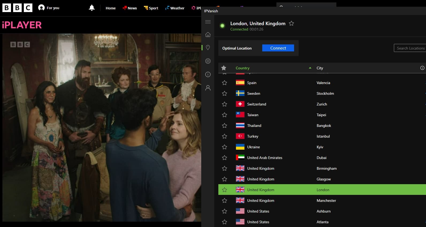This screenshot has height=227, width=426.
Task: Click the blue Connect button
Action: (278, 48)
